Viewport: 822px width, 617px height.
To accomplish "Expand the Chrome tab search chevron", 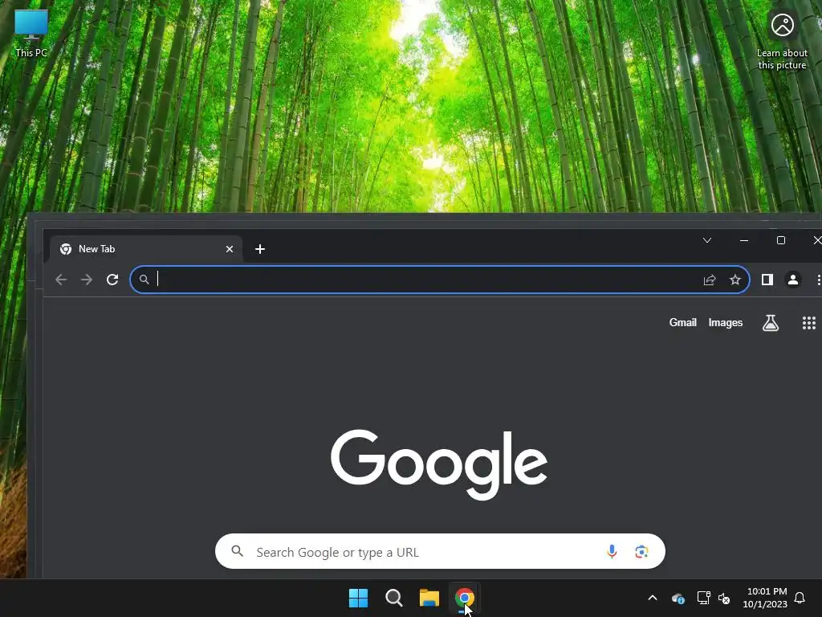I will point(706,240).
